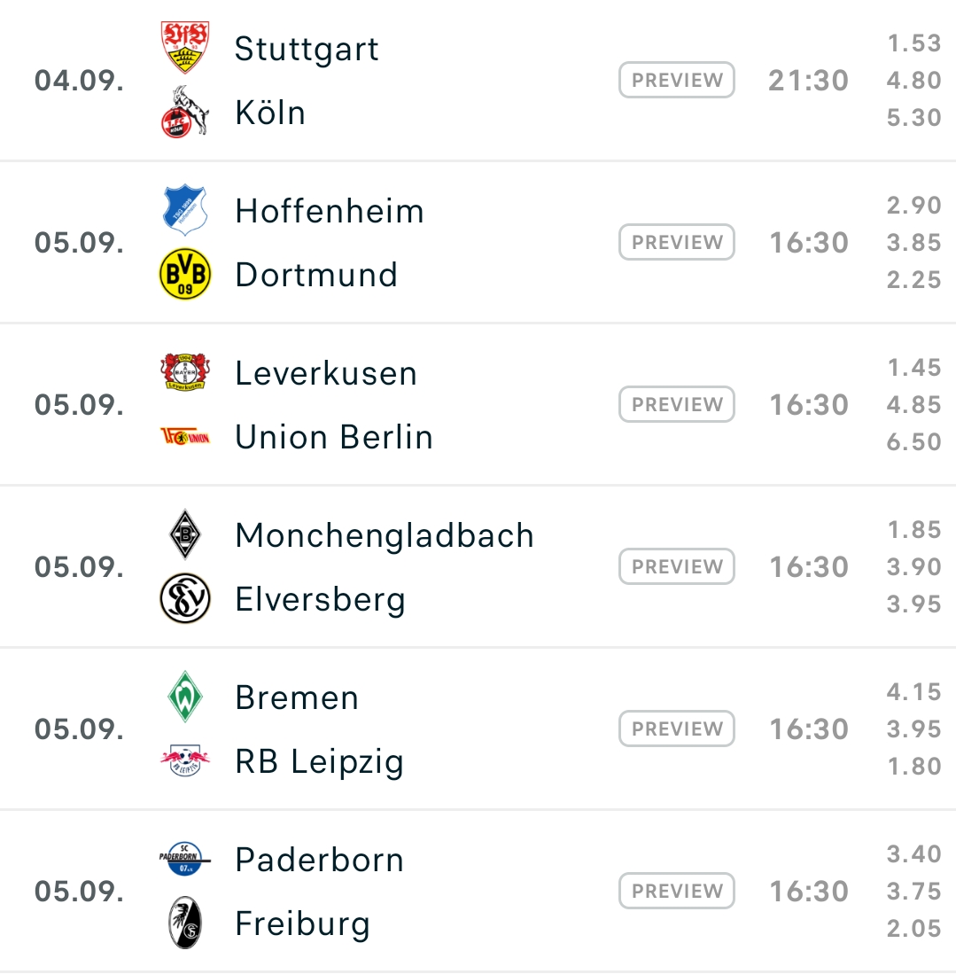Click the Werder Bremen green diamond logo
This screenshot has height=974, width=956.
pos(185,697)
